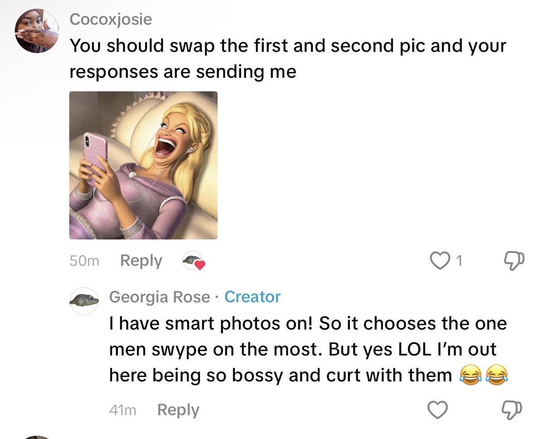Screen dimensions: 544x439
Task: Select the 'I have smart photos on' reply text
Action: (308, 349)
